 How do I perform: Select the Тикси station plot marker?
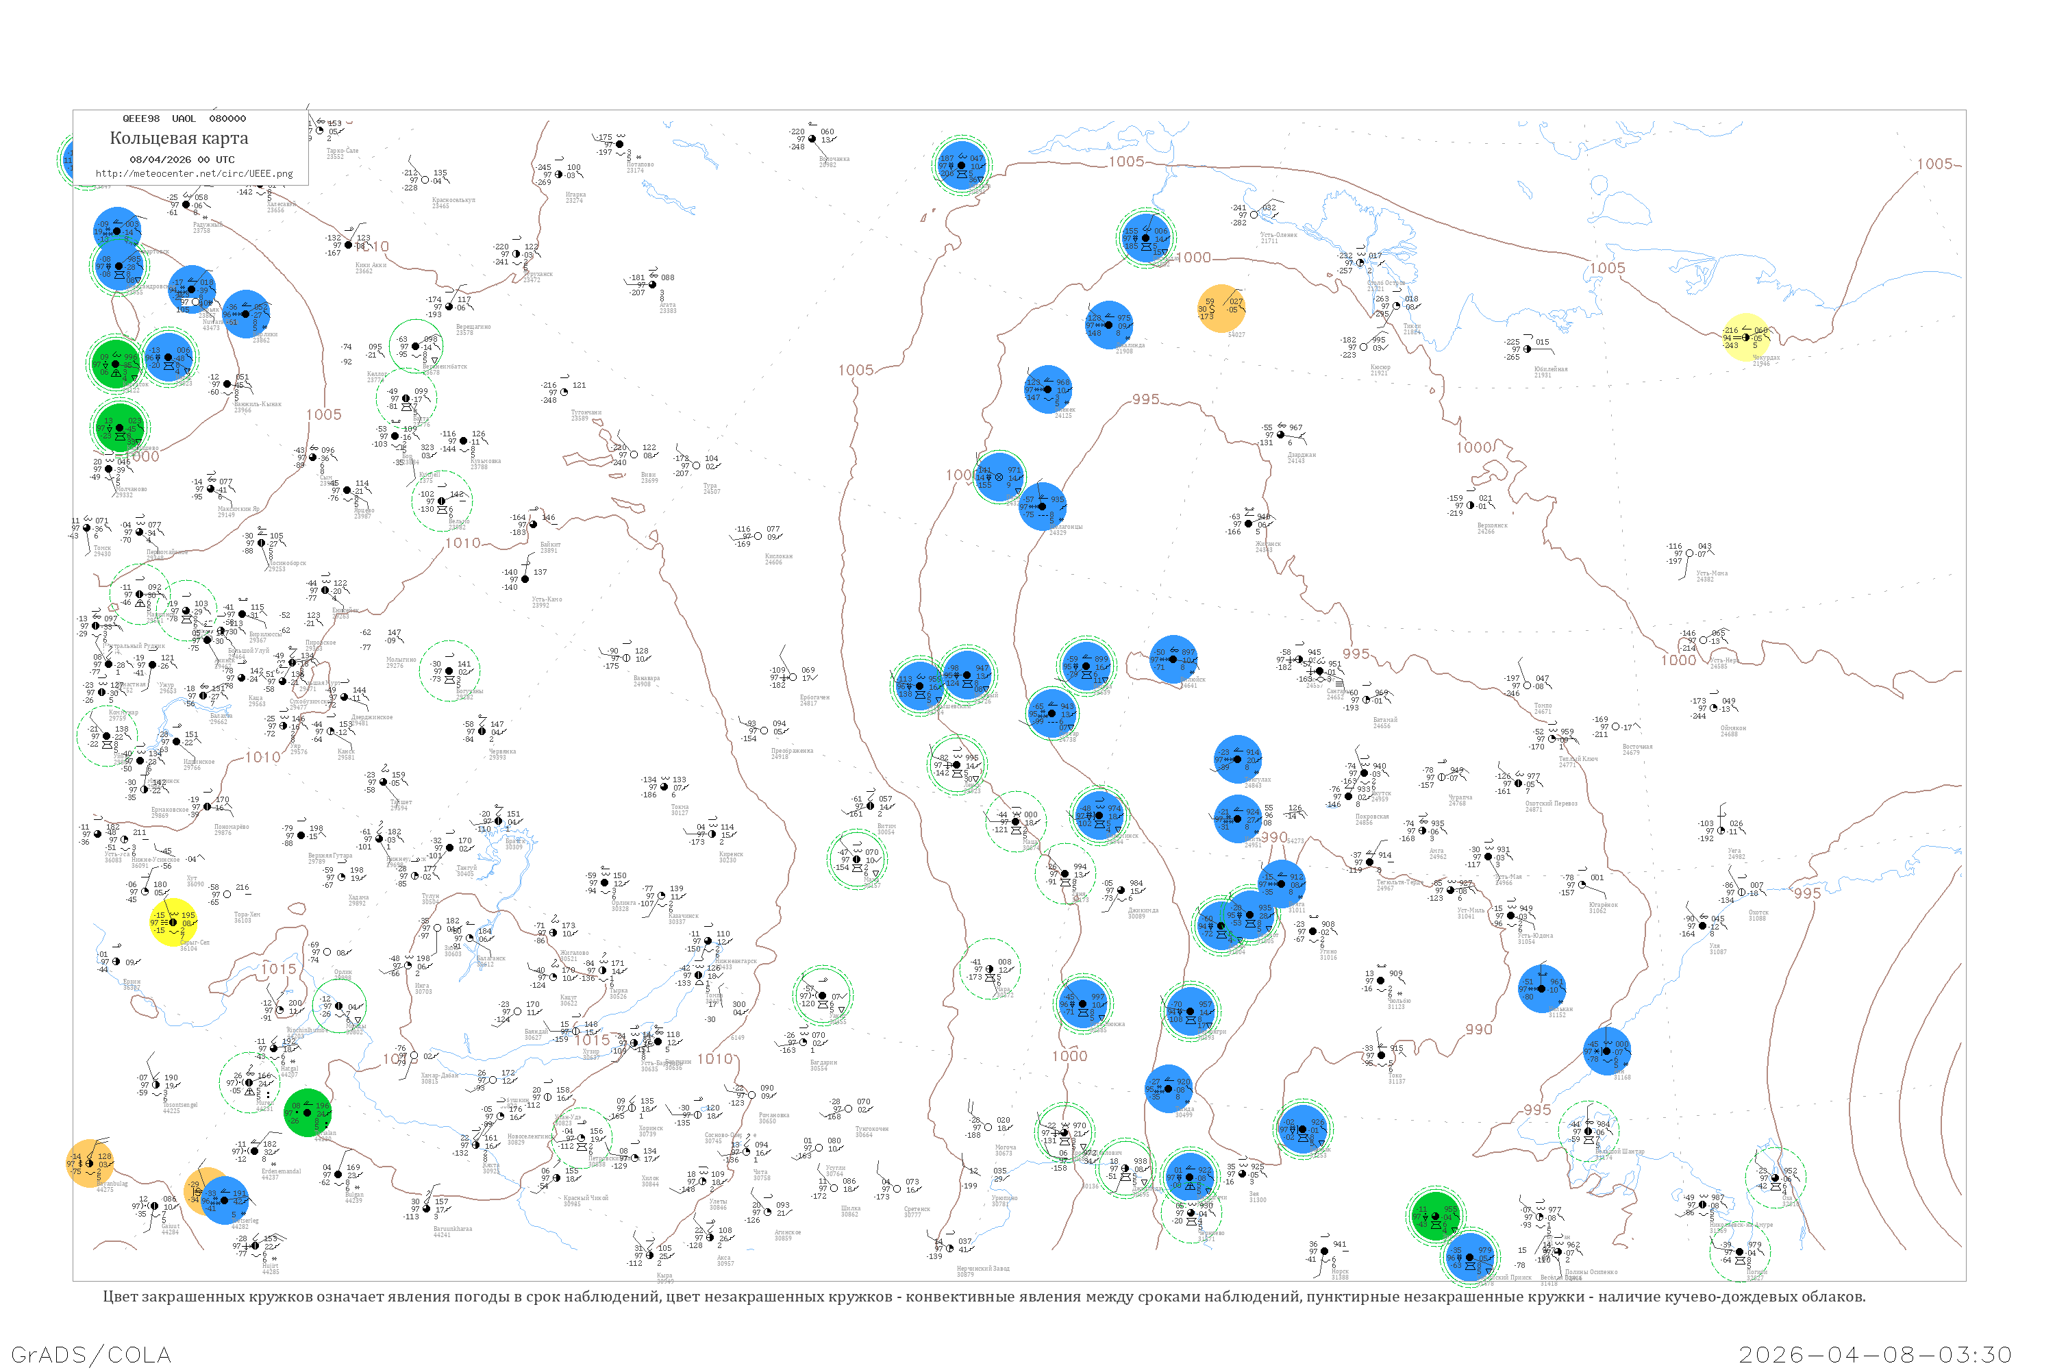coord(1396,306)
